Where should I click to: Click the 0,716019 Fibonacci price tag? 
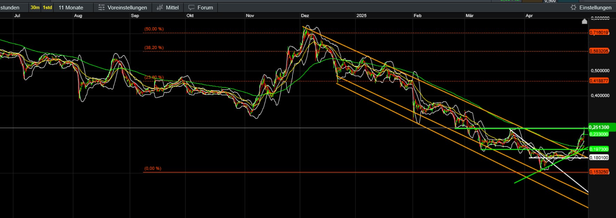[x=599, y=32]
